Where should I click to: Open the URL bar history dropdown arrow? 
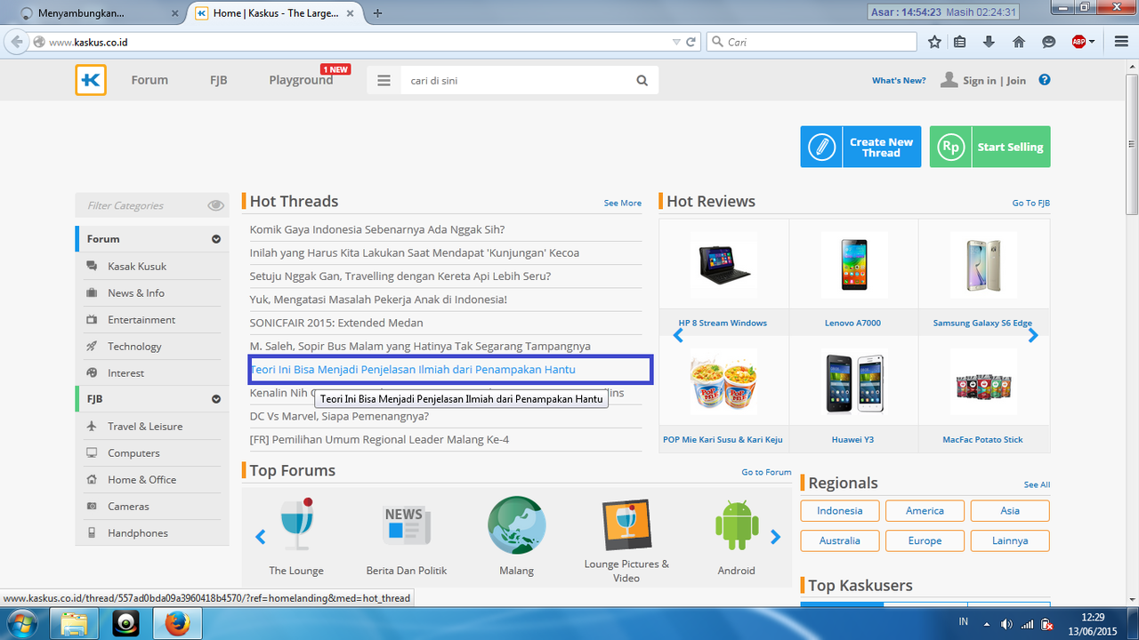pos(675,42)
